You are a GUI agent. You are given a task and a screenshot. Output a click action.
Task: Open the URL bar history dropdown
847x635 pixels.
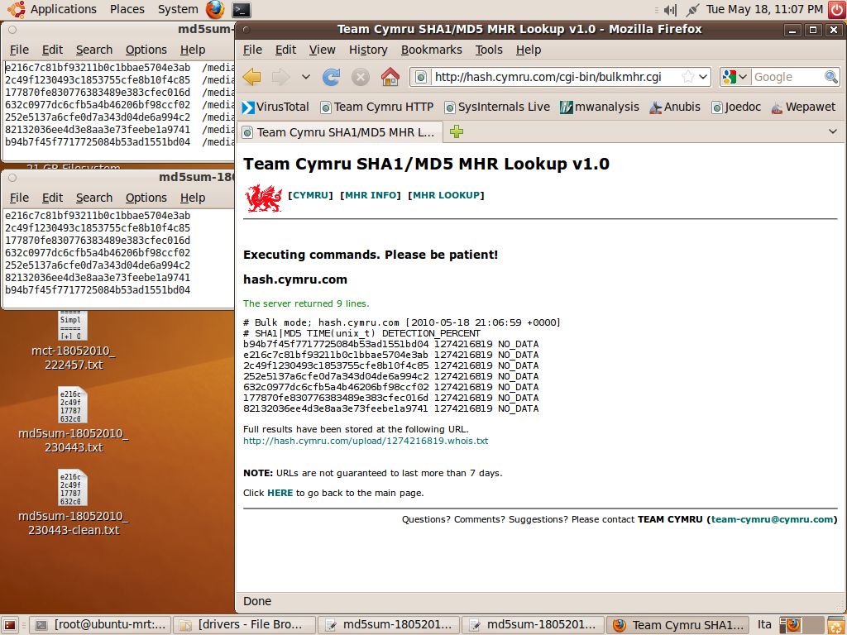pos(703,77)
